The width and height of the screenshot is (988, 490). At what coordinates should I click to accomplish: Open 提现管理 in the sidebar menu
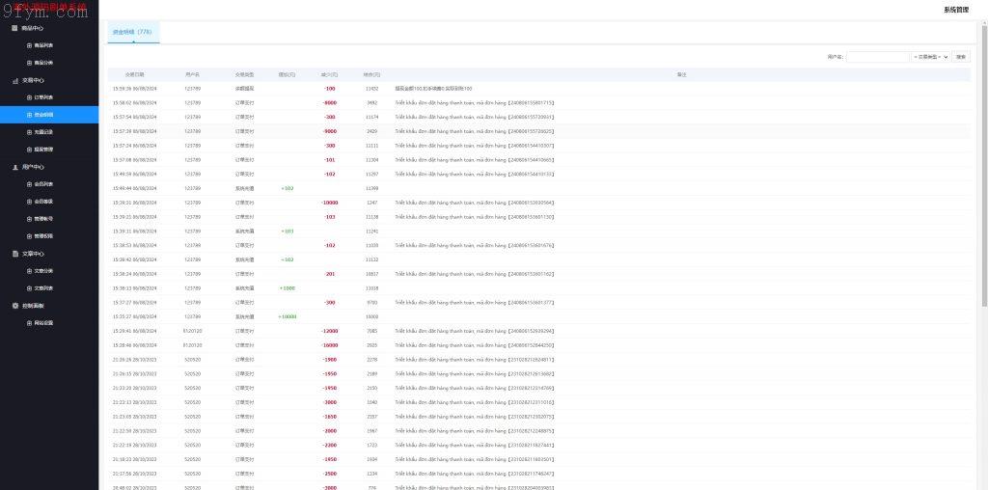43,150
